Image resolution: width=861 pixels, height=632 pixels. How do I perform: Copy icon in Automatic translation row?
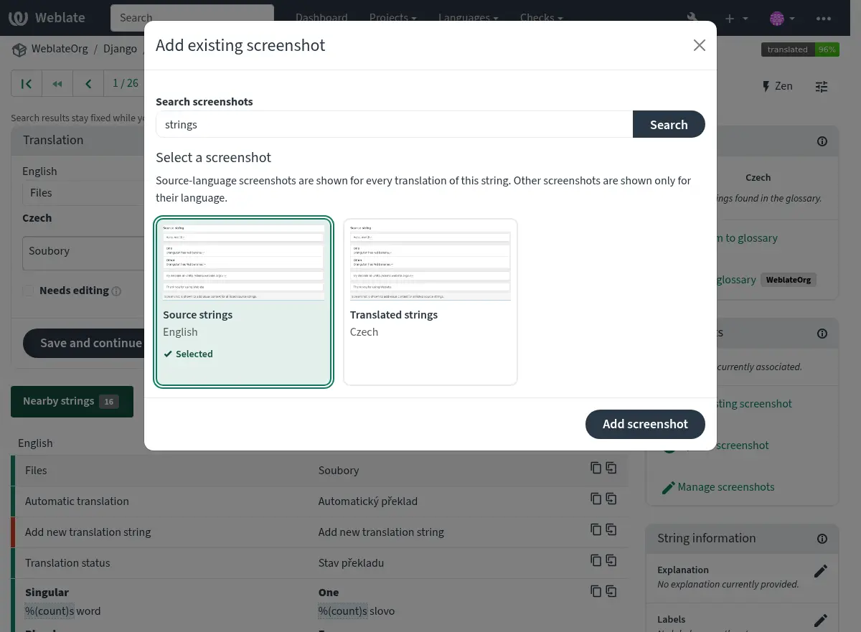(596, 499)
